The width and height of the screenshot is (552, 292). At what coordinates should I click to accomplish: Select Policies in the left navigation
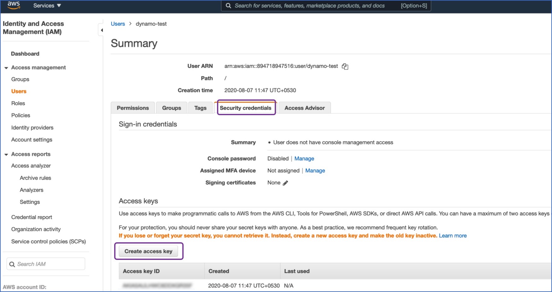coord(21,115)
